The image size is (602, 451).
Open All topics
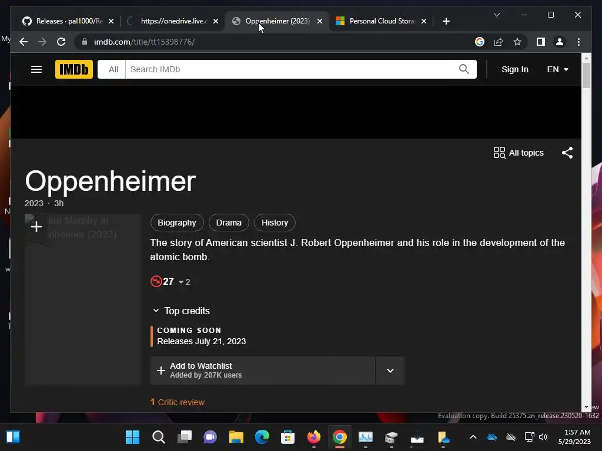519,153
